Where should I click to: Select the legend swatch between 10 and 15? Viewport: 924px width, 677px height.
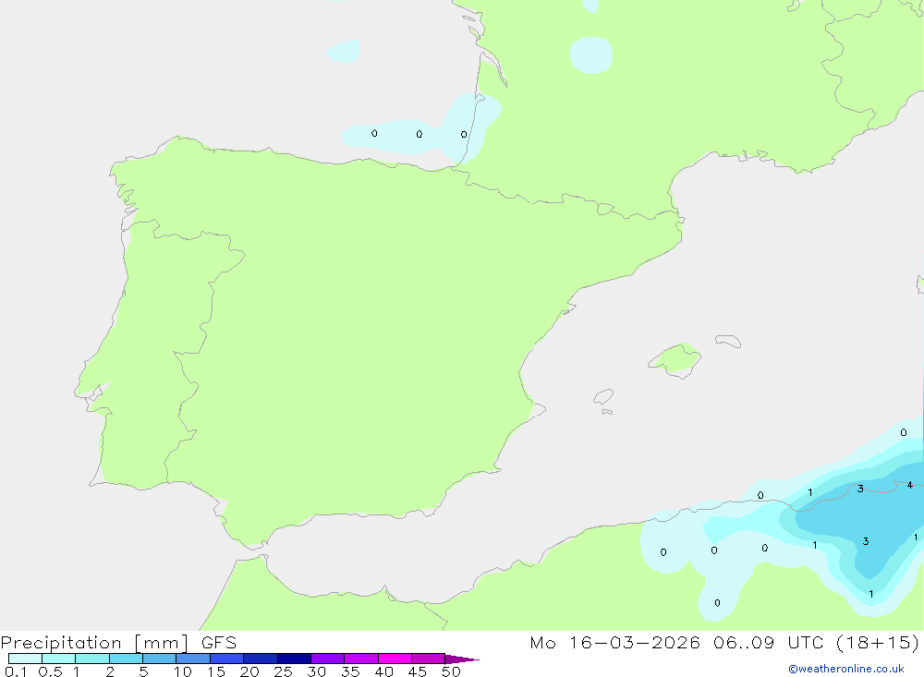pos(193,659)
